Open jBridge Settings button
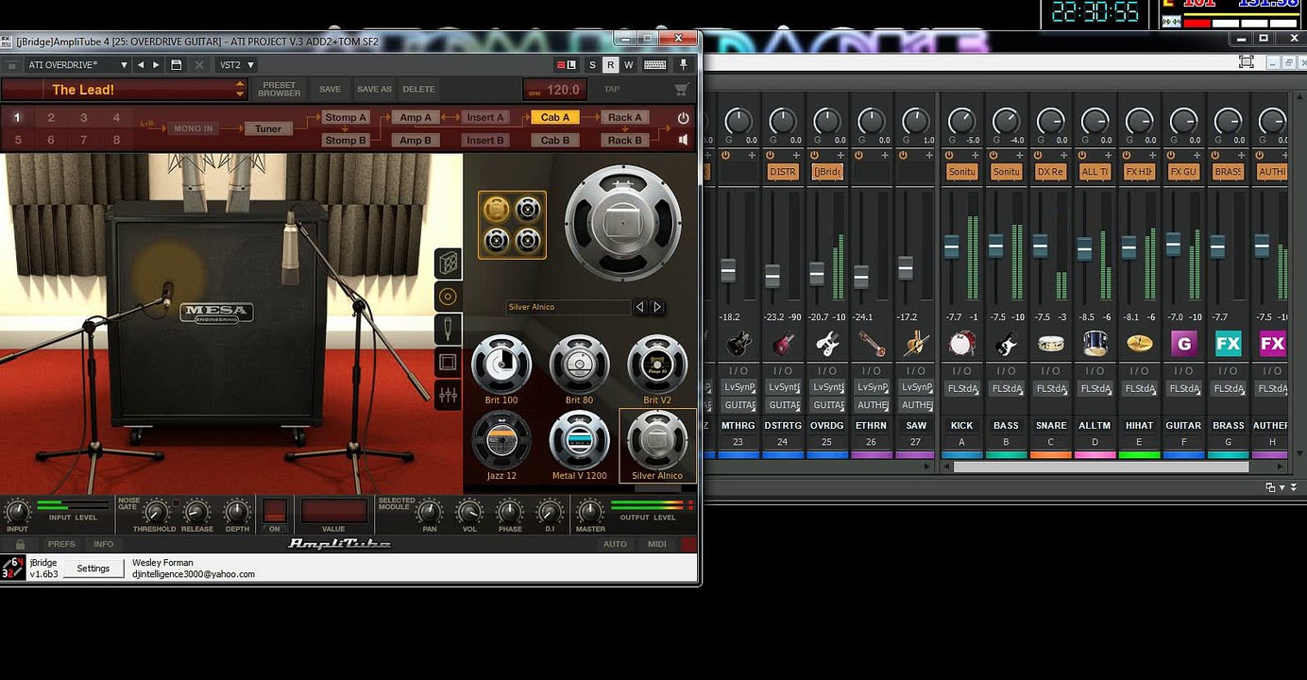The image size is (1307, 680). coord(93,569)
